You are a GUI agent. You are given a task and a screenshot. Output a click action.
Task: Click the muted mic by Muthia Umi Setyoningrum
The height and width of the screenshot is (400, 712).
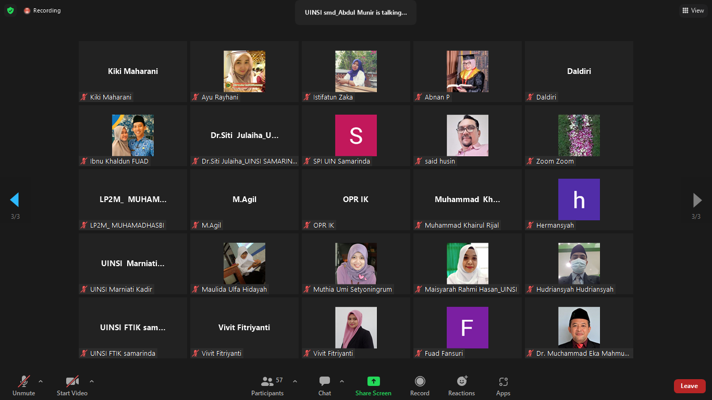coord(307,289)
